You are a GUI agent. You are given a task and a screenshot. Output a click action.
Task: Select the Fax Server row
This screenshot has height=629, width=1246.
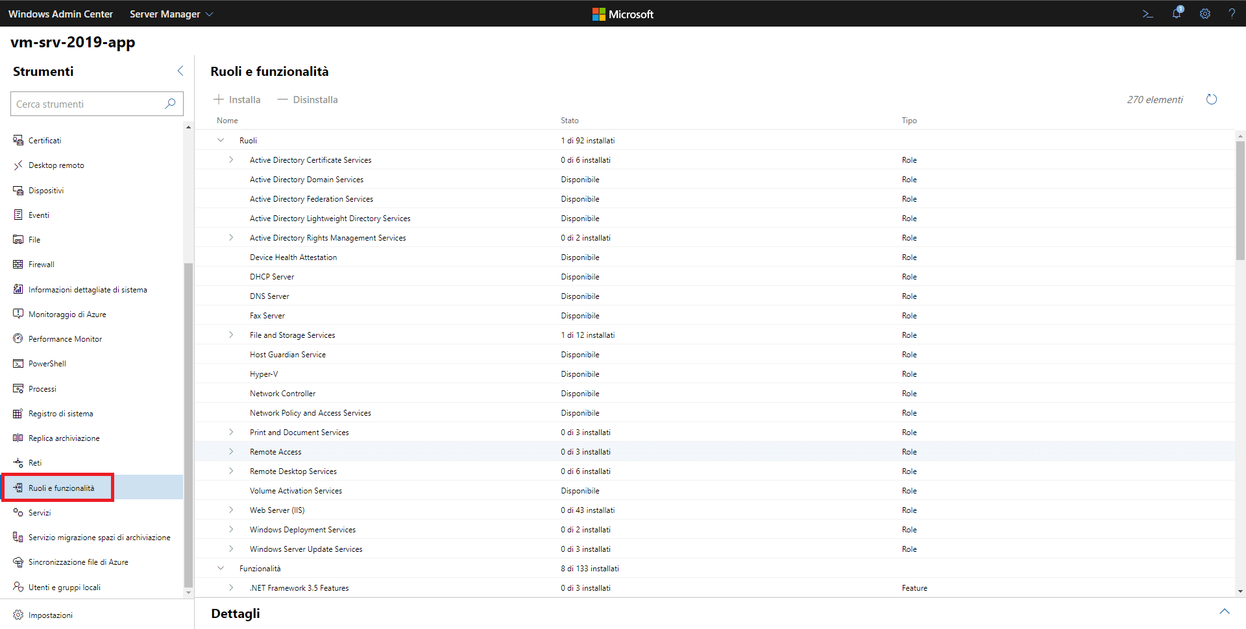[715, 315]
